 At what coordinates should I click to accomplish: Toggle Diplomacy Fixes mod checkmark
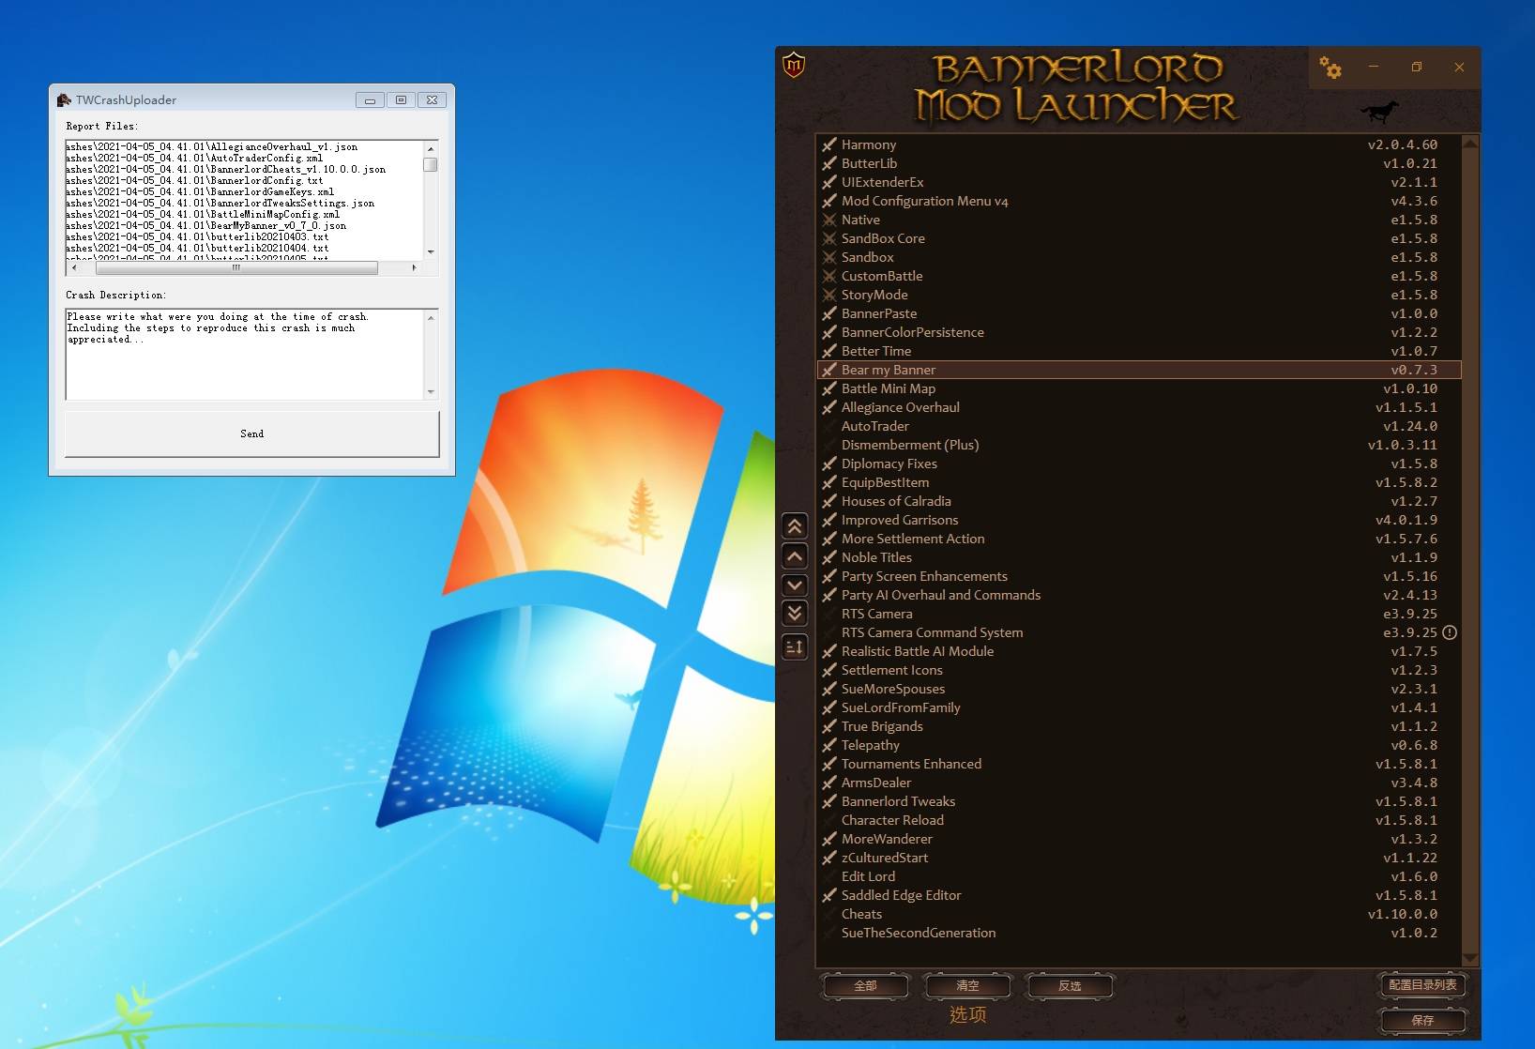point(829,464)
